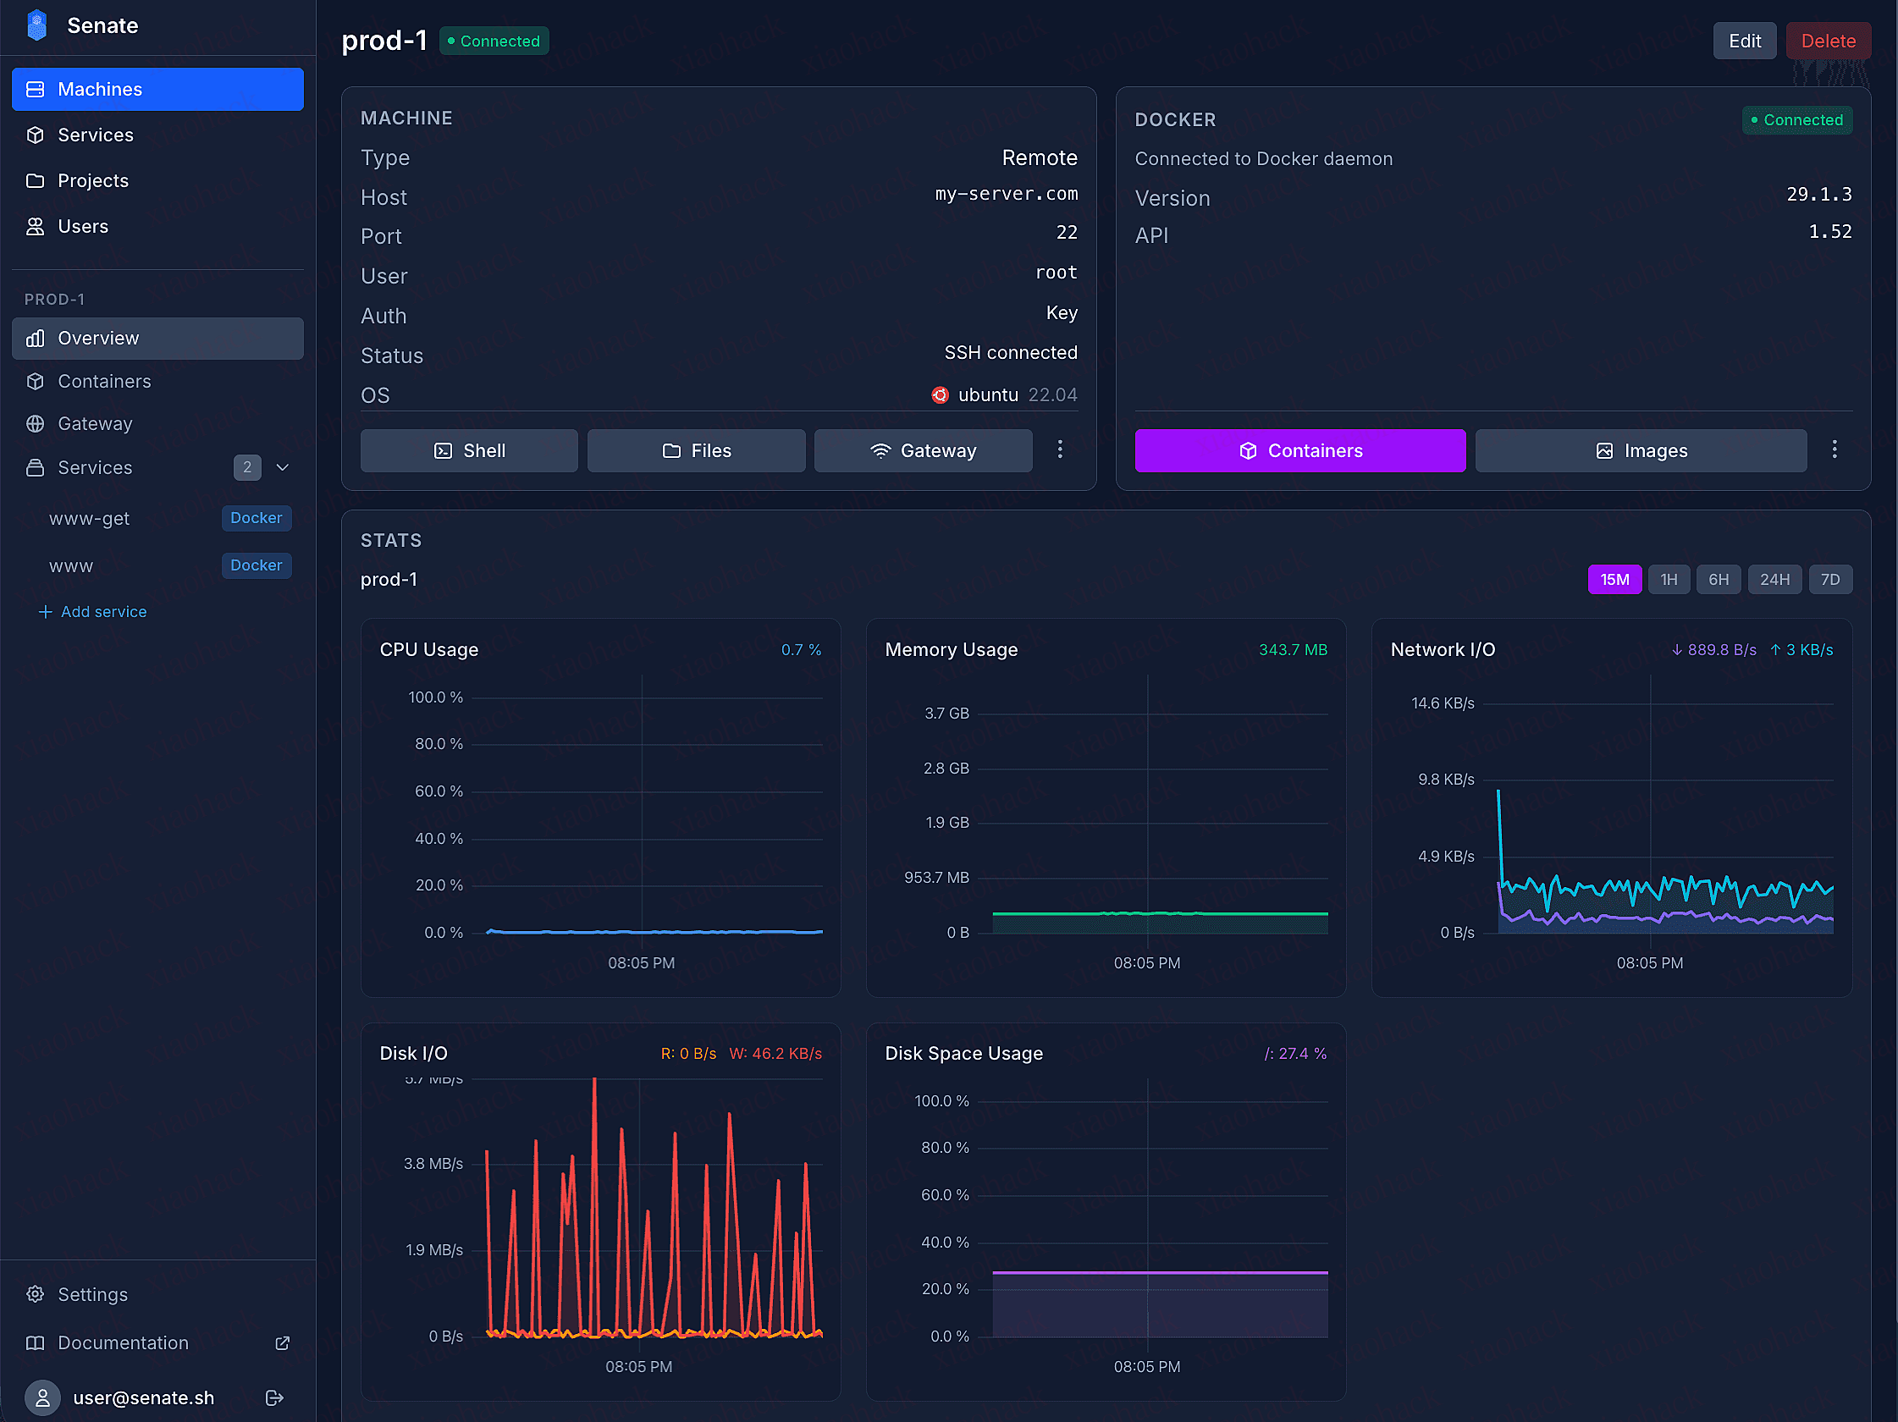1898x1422 pixels.
Task: Expand the Services list in the sidebar
Action: tap(283, 467)
